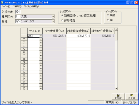139x105 pixels.
Task: Select row header number 7
Action: click(x=24, y=56)
